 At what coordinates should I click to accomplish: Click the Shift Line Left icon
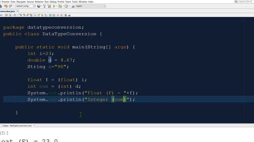click(50, 15)
